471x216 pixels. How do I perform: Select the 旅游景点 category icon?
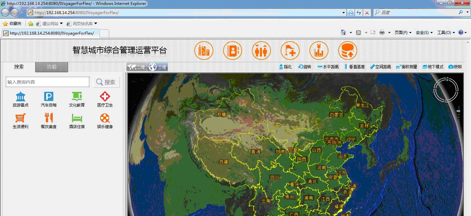click(21, 96)
